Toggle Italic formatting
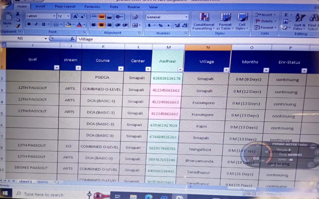319x199 pixels. tap(36, 24)
